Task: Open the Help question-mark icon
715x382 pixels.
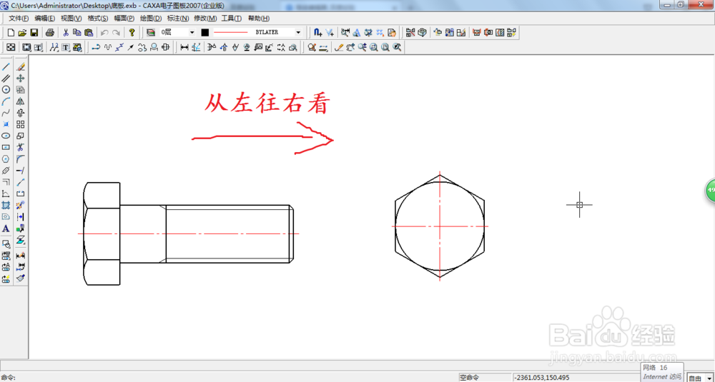Action: tap(132, 32)
